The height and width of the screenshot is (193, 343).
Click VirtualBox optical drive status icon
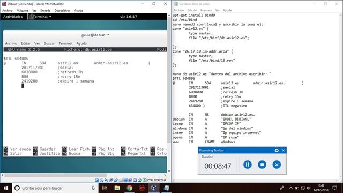click(x=101, y=180)
